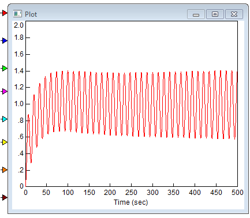
Task: Click the .2 y-axis tick label
Action: 20,170
